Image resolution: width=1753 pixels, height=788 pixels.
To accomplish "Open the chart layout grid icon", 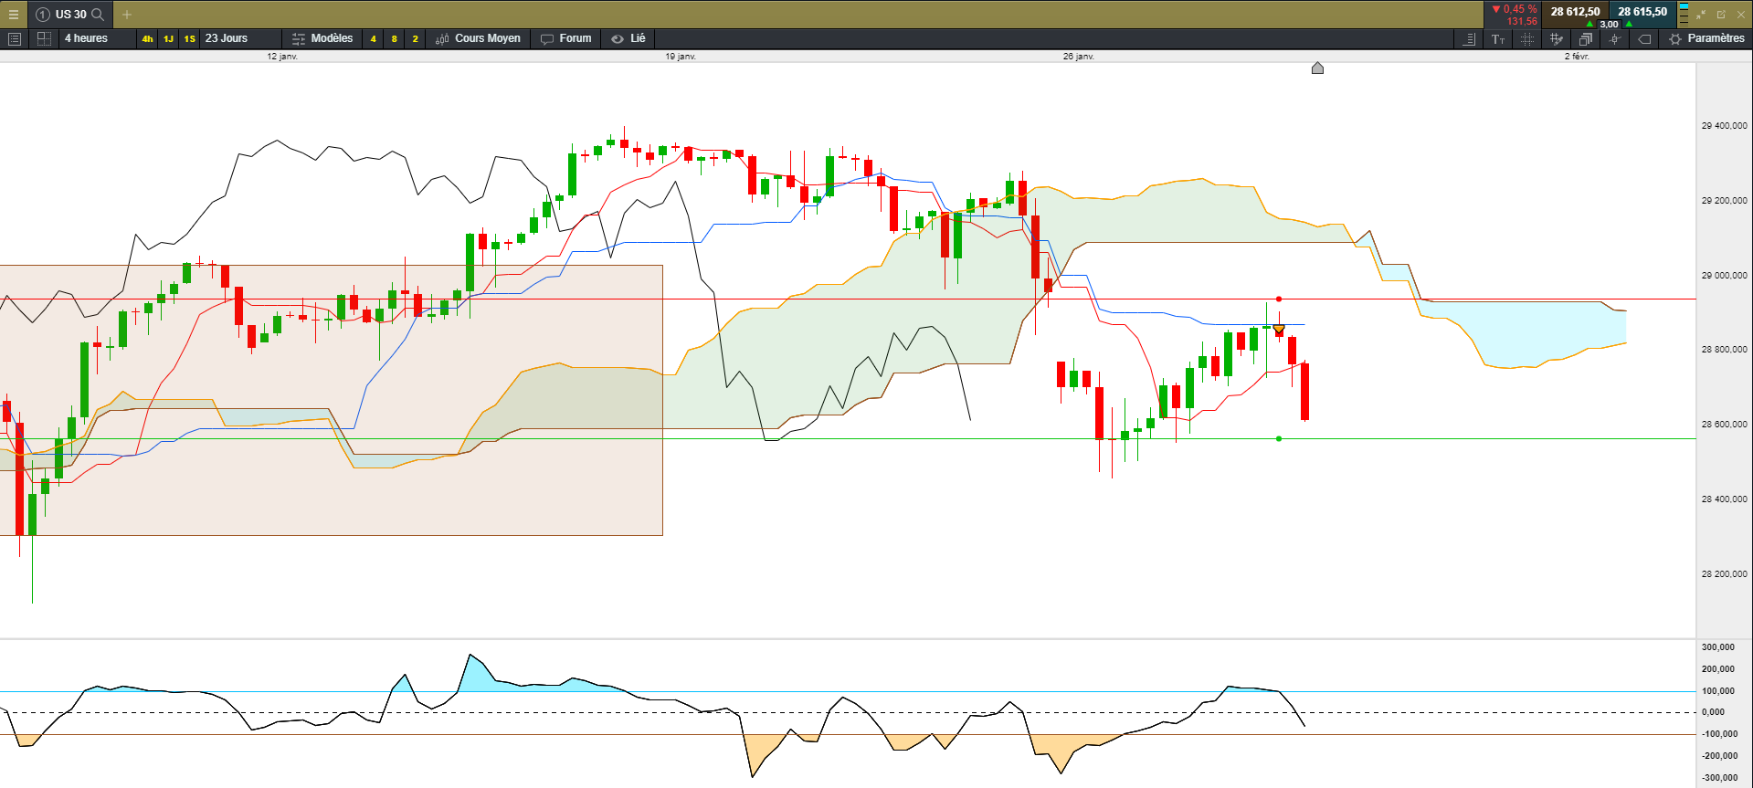I will click(44, 38).
